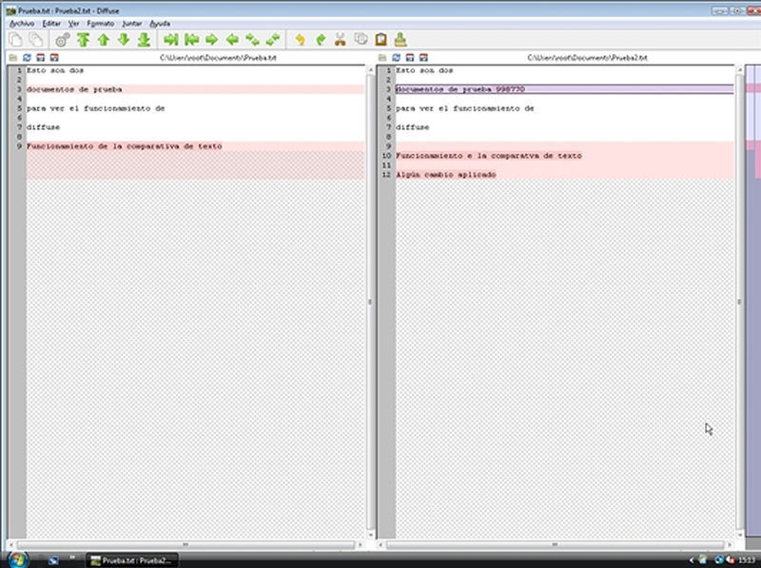
Task: Open the Juntar menu
Action: (132, 23)
